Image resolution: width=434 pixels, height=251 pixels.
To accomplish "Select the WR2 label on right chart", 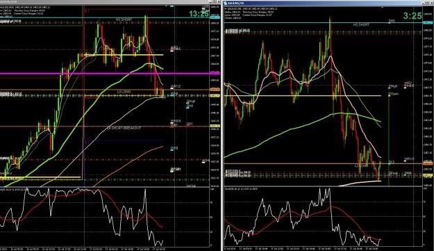I will click(x=408, y=83).
